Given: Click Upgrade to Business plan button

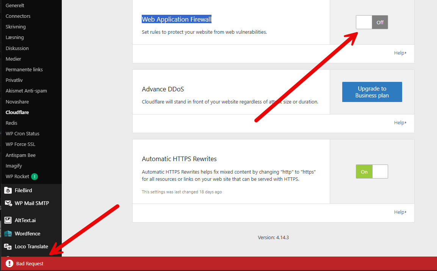Looking at the screenshot, I should click(372, 92).
